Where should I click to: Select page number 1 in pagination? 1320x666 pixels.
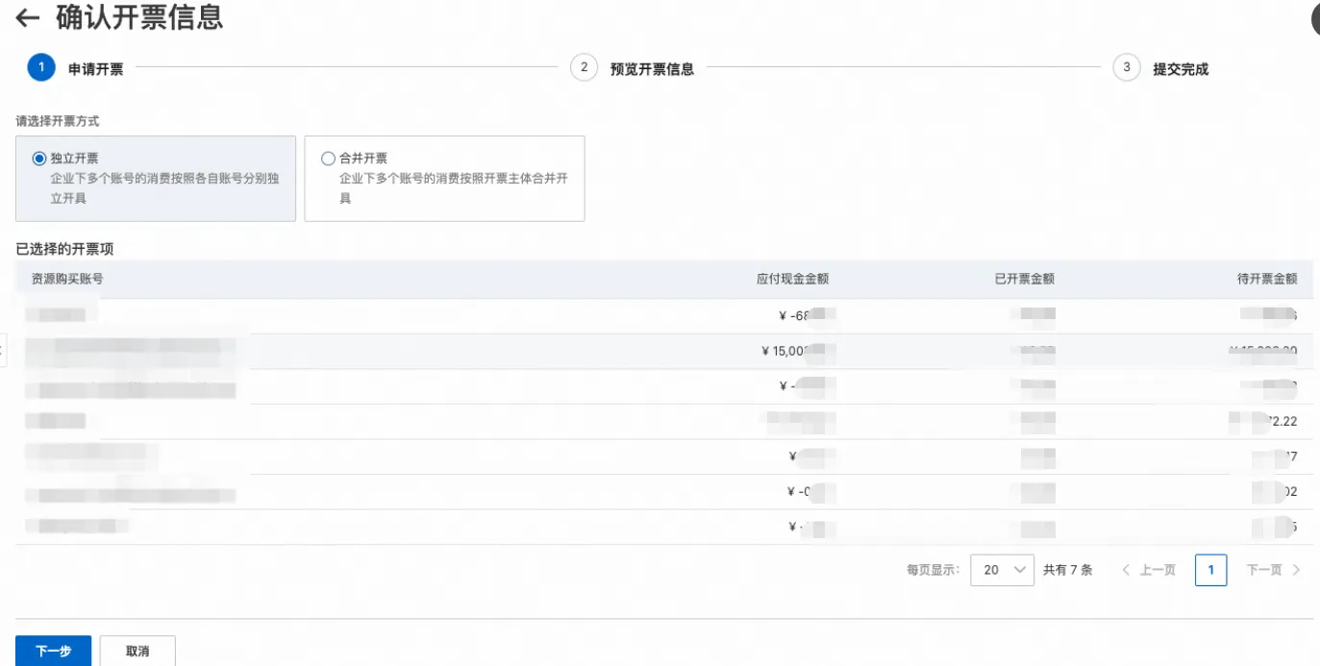click(x=1211, y=569)
